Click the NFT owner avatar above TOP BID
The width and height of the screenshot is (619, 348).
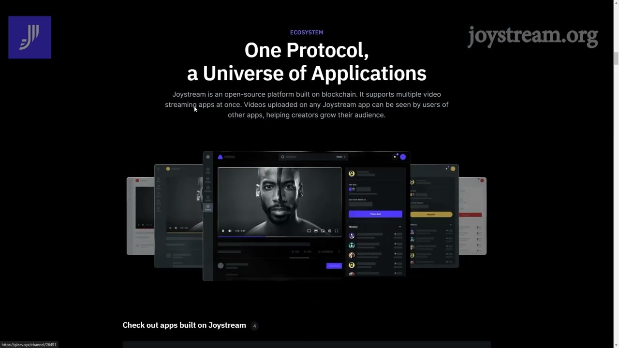352,174
